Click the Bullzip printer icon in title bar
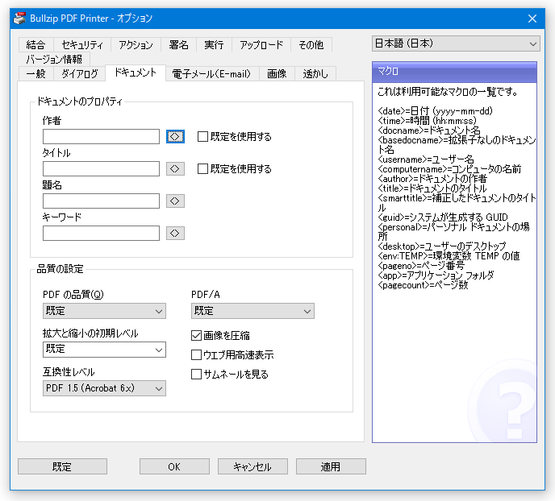Viewport: 555px width, 501px height. click(x=19, y=18)
